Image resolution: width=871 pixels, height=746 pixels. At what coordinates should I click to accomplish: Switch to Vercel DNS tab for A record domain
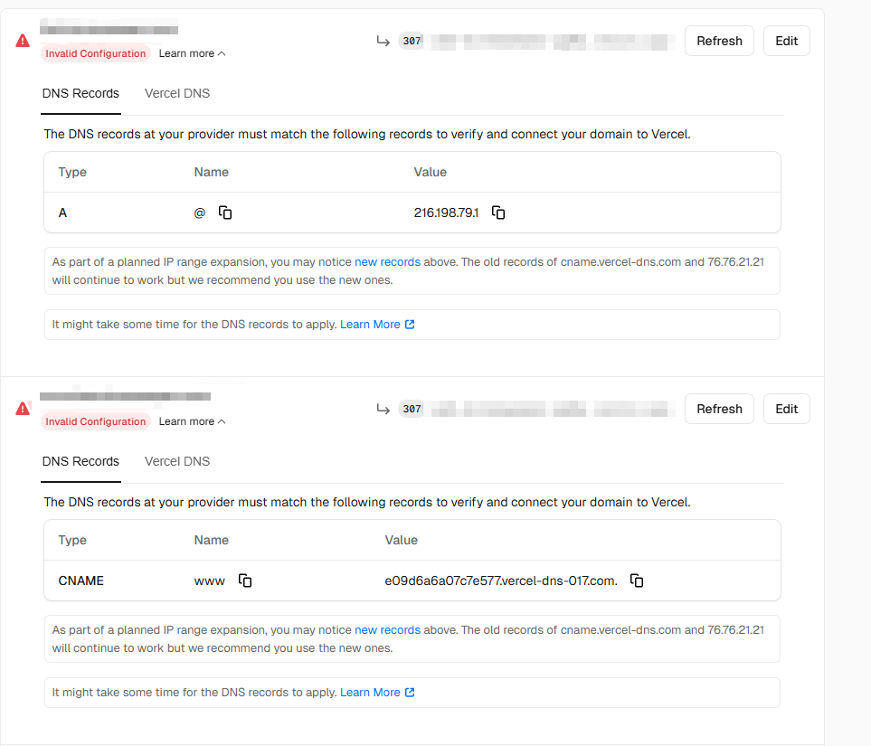pyautogui.click(x=177, y=93)
